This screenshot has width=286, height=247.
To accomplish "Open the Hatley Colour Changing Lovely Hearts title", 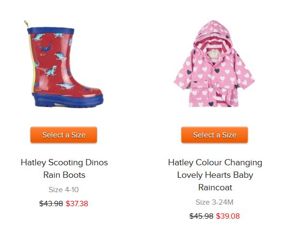I will pos(215,175).
